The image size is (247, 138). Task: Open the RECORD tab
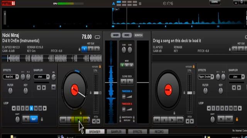(x=159, y=132)
